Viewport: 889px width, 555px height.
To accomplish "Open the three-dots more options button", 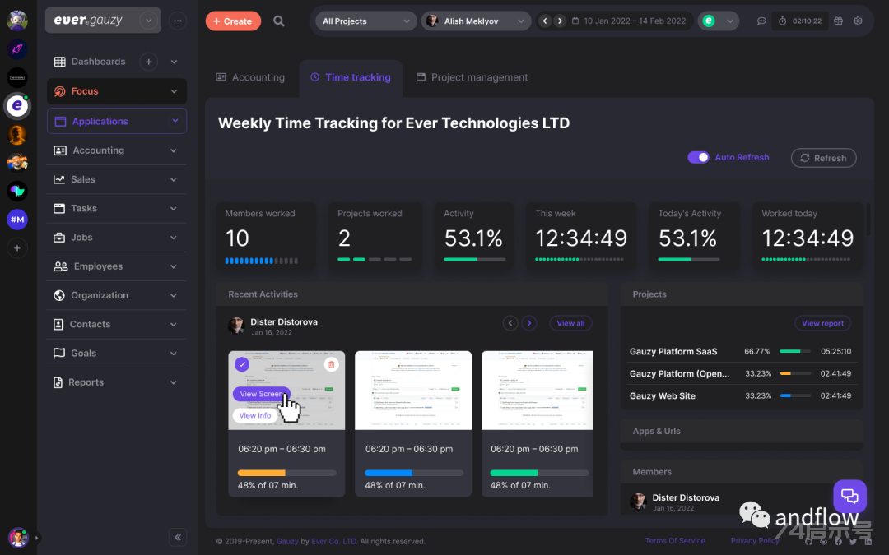I will point(178,21).
